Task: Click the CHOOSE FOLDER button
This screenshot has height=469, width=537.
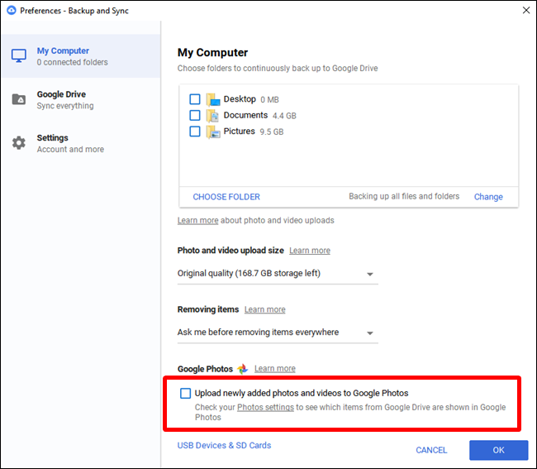Action: click(226, 197)
